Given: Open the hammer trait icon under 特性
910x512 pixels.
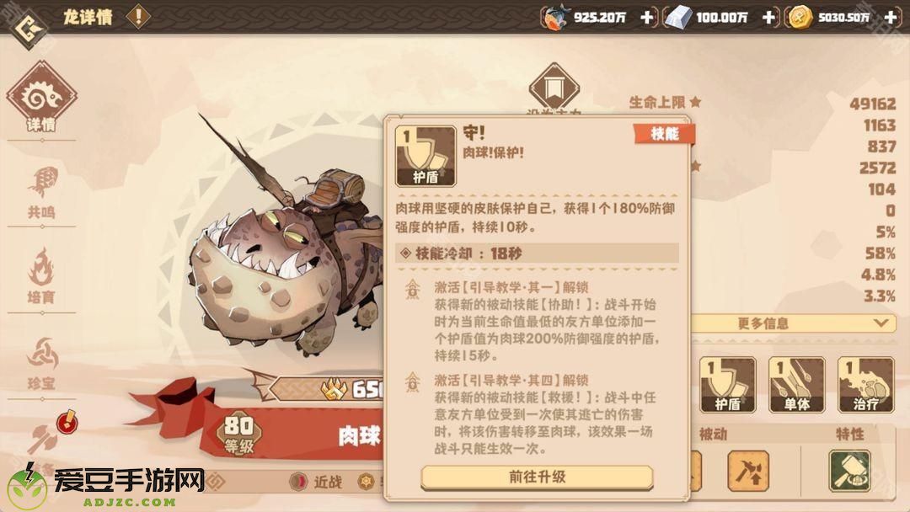Looking at the screenshot, I should click(849, 470).
